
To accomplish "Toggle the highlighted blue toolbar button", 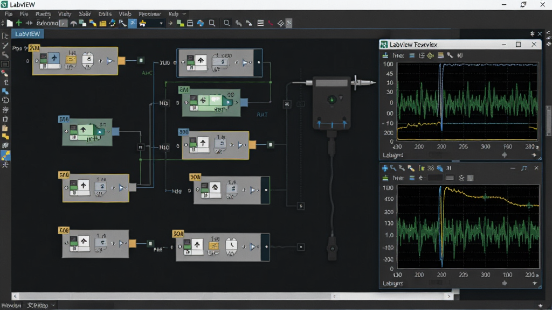I will tap(133, 23).
